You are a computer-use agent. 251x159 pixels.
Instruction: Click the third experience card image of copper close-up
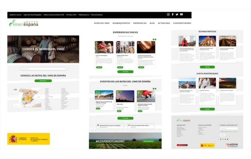(x=146, y=47)
